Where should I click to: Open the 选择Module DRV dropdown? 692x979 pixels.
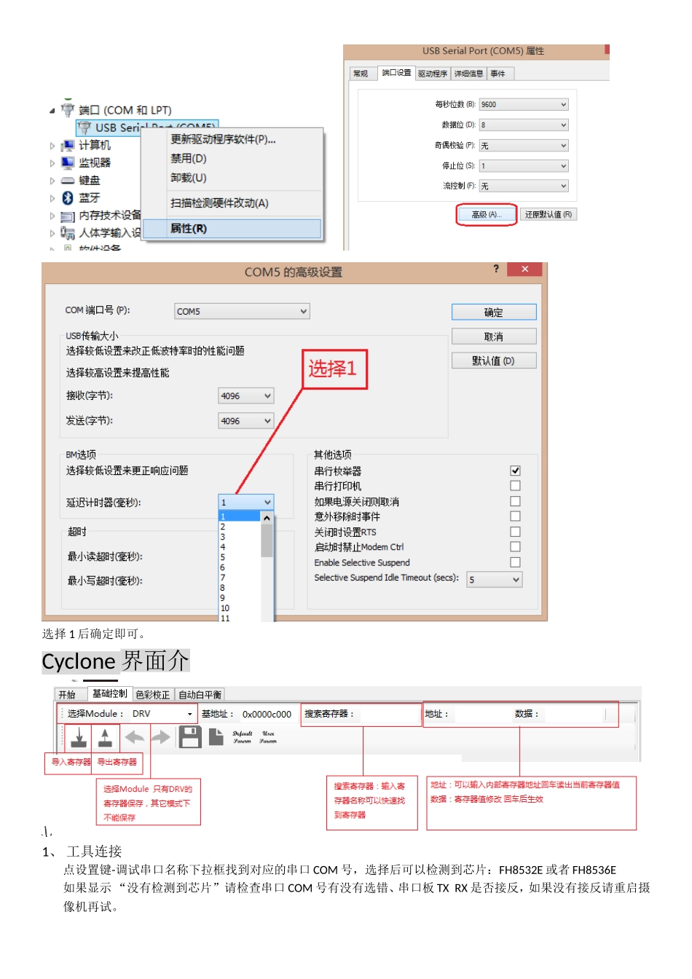[x=162, y=714]
